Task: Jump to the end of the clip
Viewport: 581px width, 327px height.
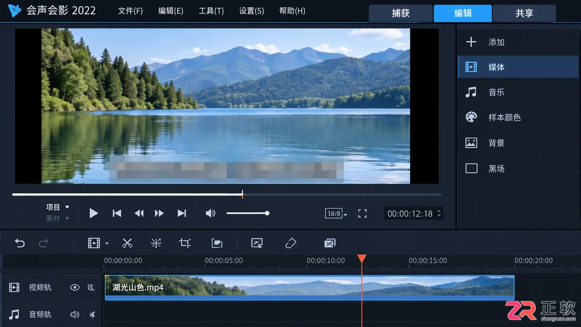Action: pos(182,213)
